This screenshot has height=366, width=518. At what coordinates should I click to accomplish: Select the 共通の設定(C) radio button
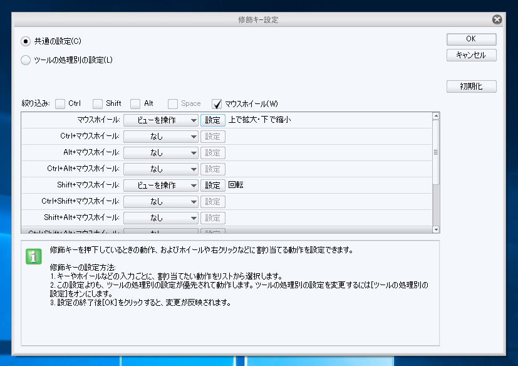click(26, 41)
